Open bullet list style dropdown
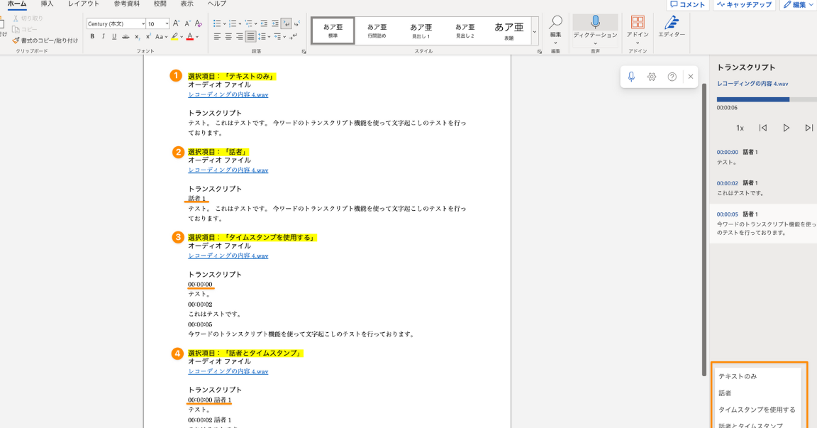The height and width of the screenshot is (428, 817). click(x=224, y=24)
